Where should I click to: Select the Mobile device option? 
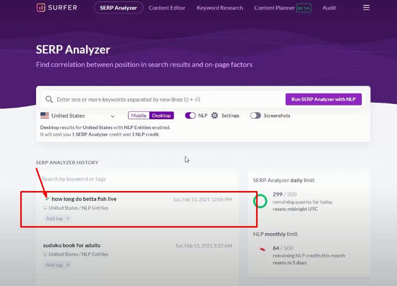point(139,115)
